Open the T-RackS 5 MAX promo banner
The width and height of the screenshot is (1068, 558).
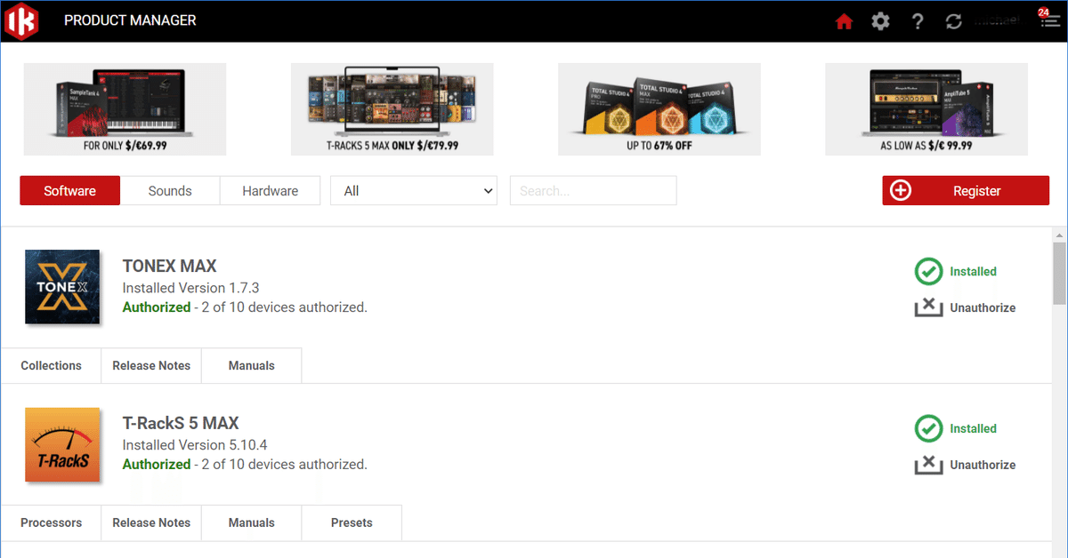pyautogui.click(x=392, y=108)
